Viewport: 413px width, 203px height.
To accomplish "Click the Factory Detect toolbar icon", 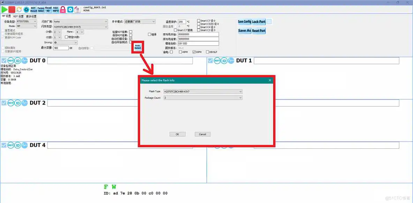I will (40, 9).
